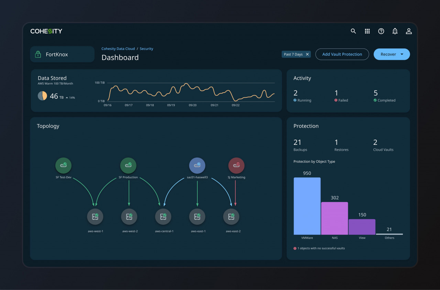The width and height of the screenshot is (440, 290).
Task: Remove the Past 7 Days filter
Action: [307, 54]
